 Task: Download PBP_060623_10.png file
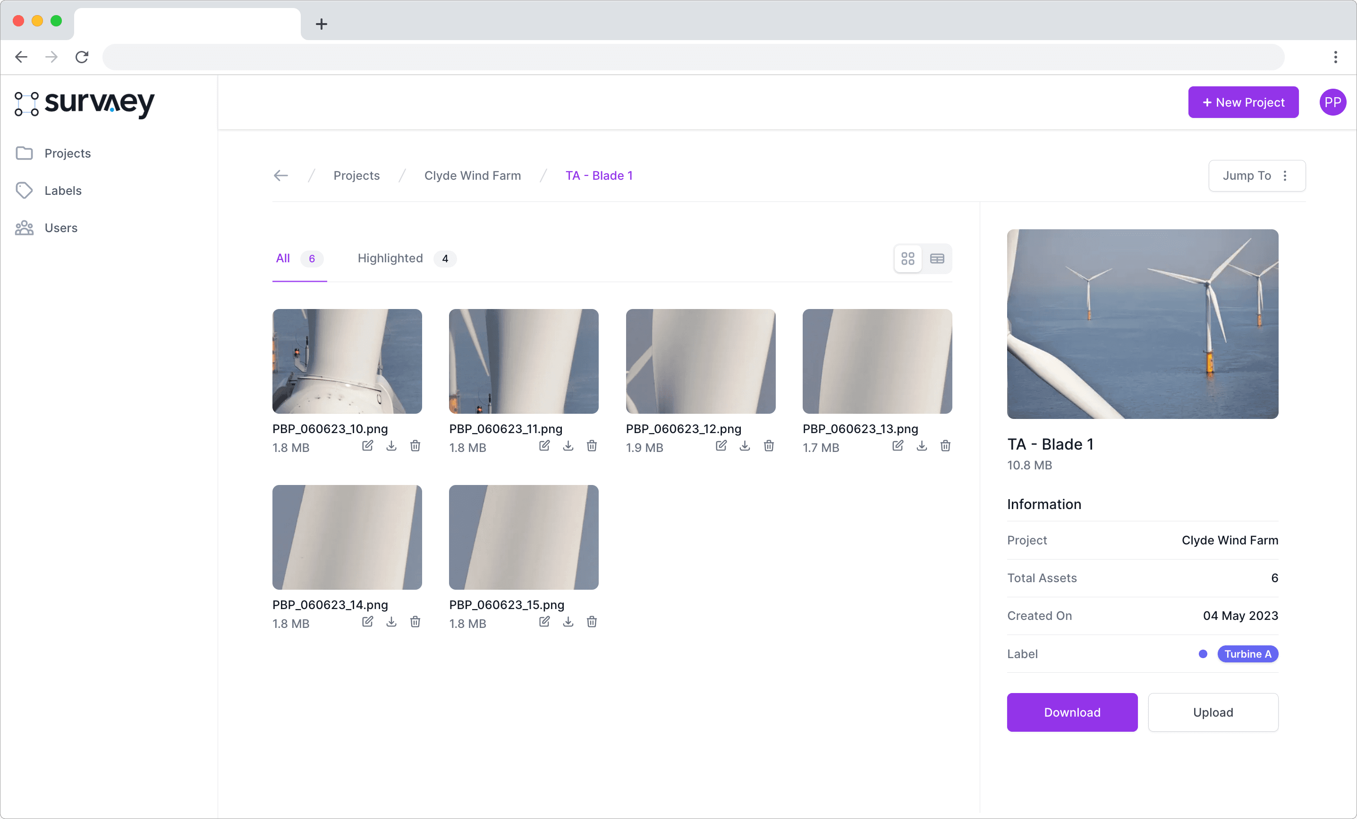click(391, 446)
